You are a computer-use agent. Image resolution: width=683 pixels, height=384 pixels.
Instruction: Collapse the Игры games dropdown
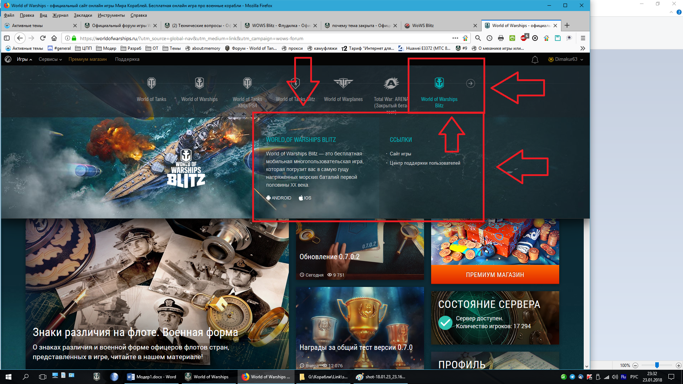[x=24, y=59]
